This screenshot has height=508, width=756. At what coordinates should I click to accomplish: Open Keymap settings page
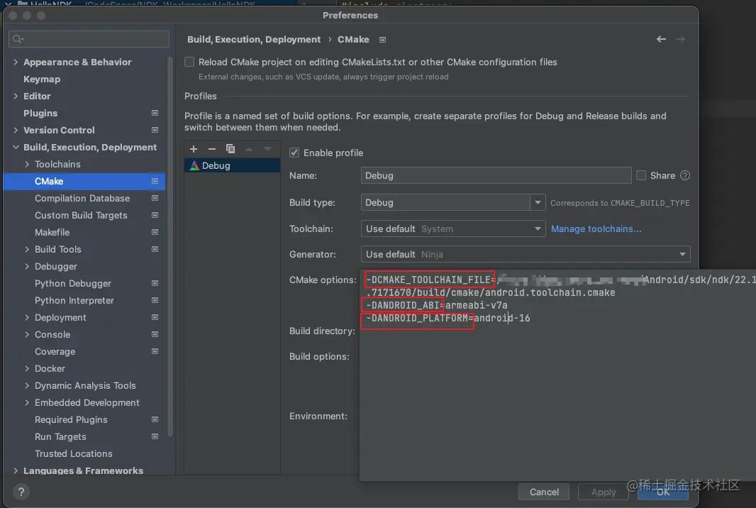click(42, 79)
